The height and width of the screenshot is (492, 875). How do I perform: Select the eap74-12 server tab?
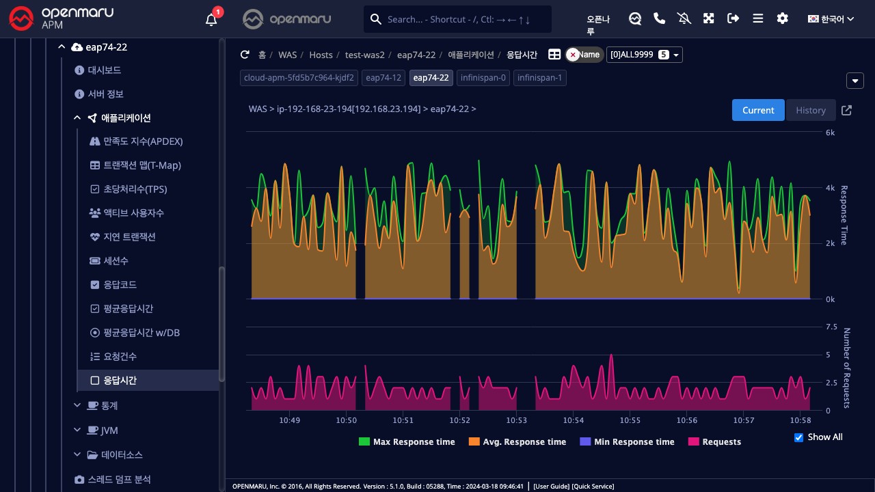pos(383,78)
